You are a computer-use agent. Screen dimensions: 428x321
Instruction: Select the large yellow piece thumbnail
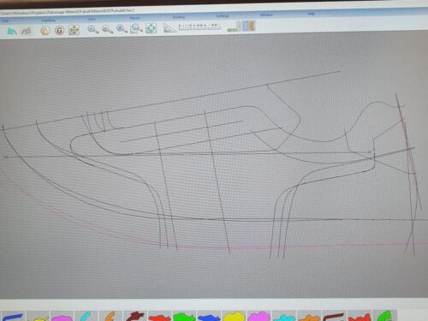234,316
